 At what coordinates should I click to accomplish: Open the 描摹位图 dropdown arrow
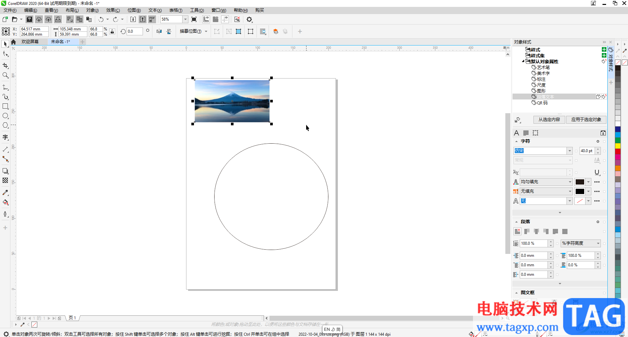pos(206,31)
